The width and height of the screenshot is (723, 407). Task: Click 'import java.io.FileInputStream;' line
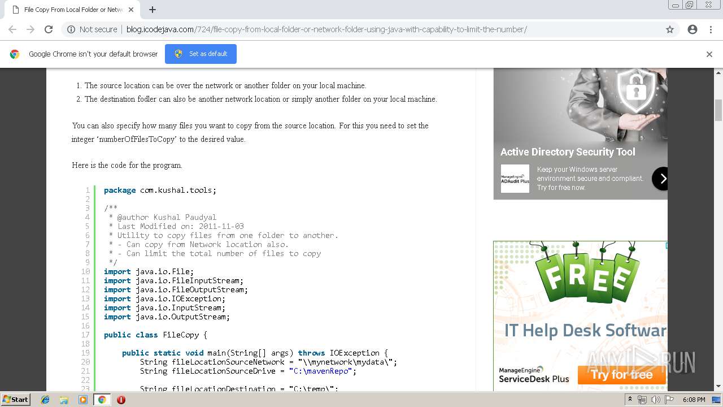pos(173,280)
